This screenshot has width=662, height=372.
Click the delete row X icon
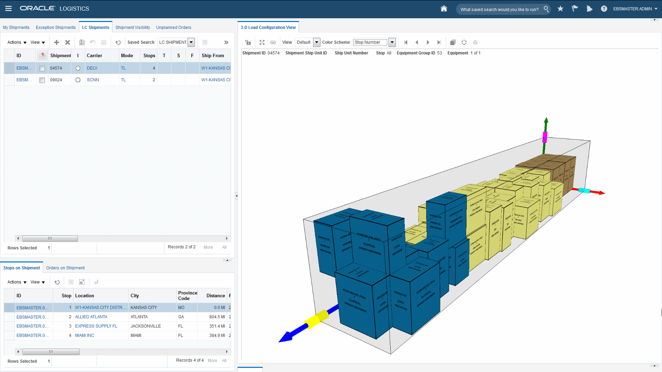click(x=68, y=42)
